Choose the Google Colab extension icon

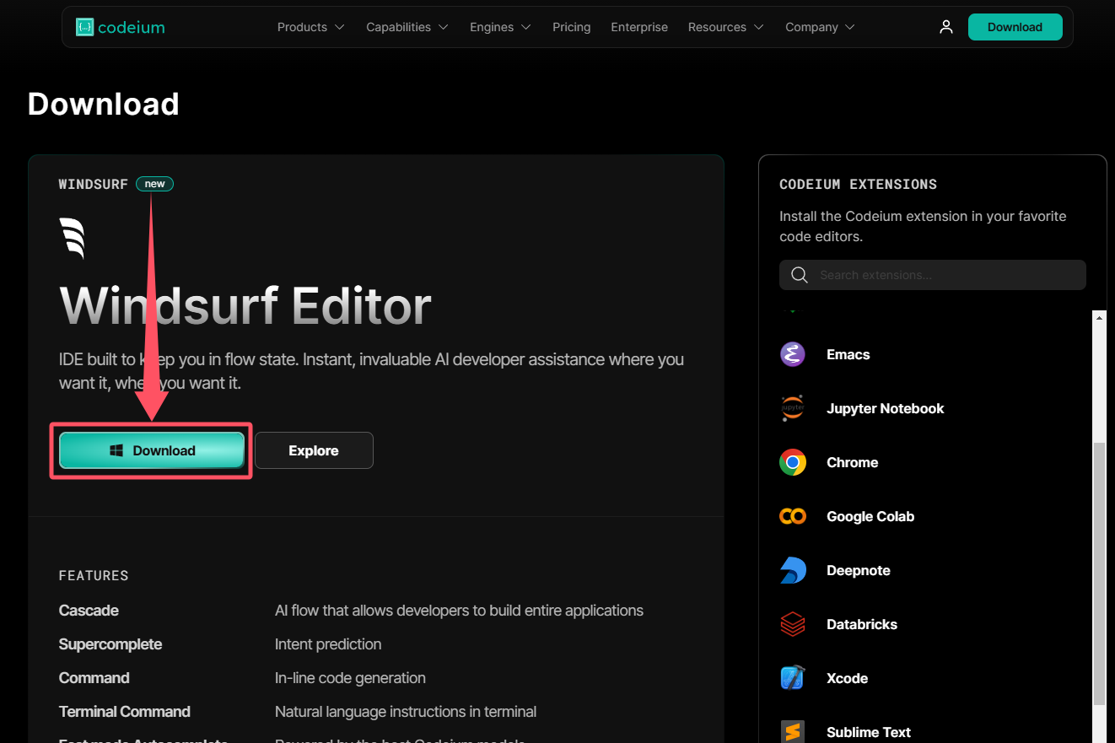click(x=793, y=516)
